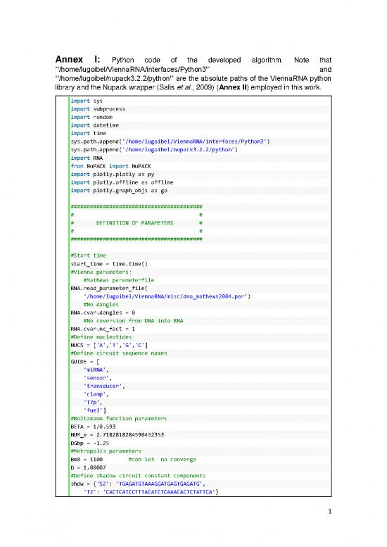
Task: Click the '#con 1e3 no converge' comment
Action: (x=162, y=460)
